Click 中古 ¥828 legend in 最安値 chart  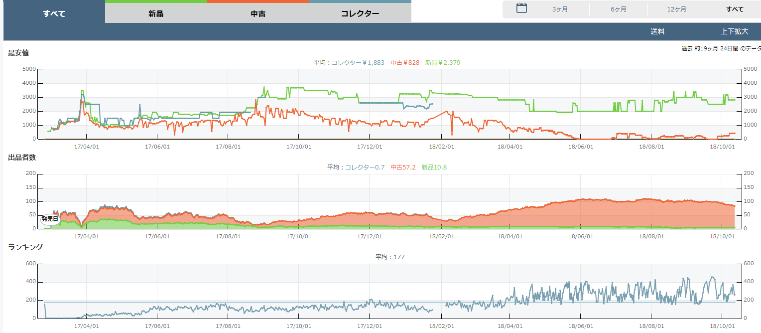(x=404, y=63)
